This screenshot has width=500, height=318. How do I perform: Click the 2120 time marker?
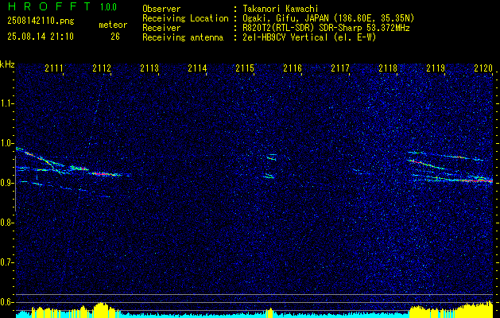(x=483, y=68)
